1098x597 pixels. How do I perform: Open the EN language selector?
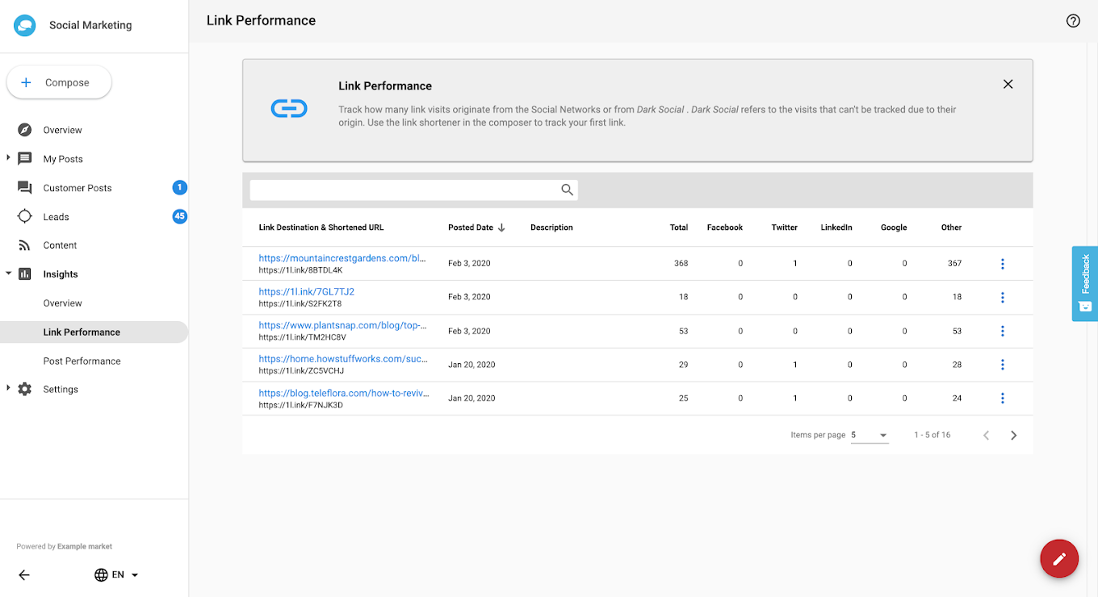point(117,575)
